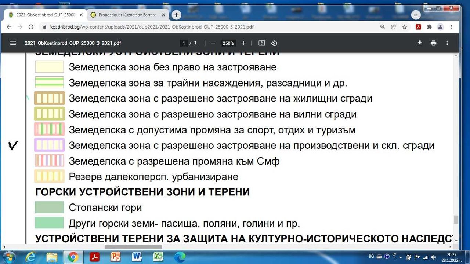Click the 250% zoom level field
Image resolution: width=470 pixels, height=264 pixels.
click(x=228, y=43)
